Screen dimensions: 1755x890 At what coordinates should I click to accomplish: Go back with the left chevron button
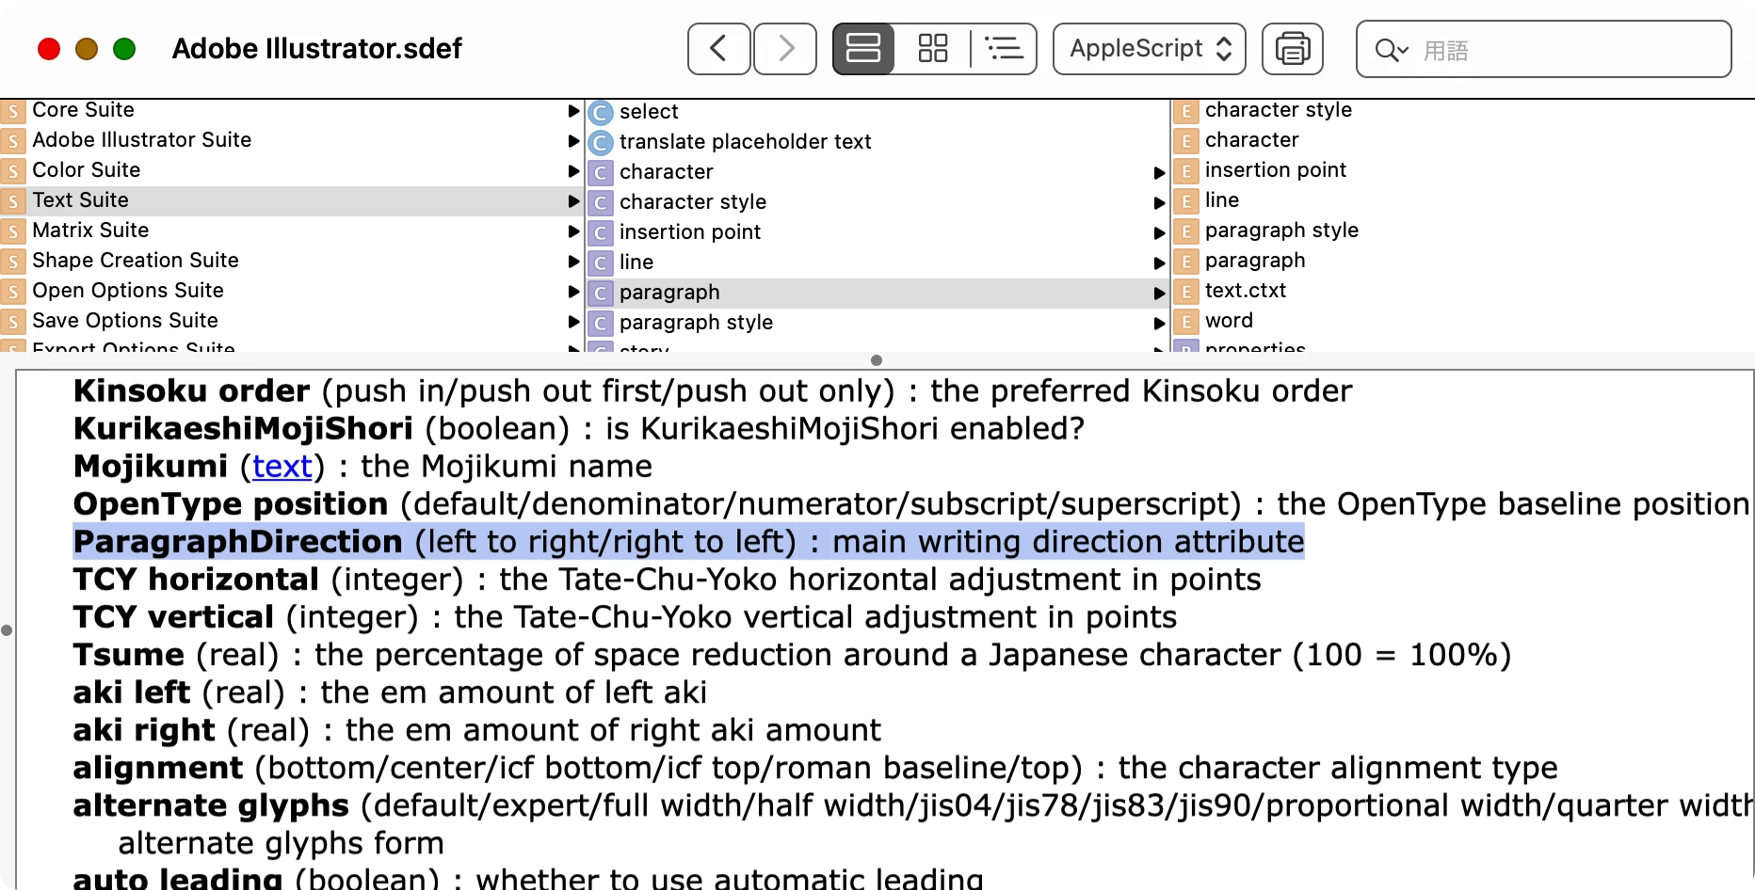coord(718,49)
